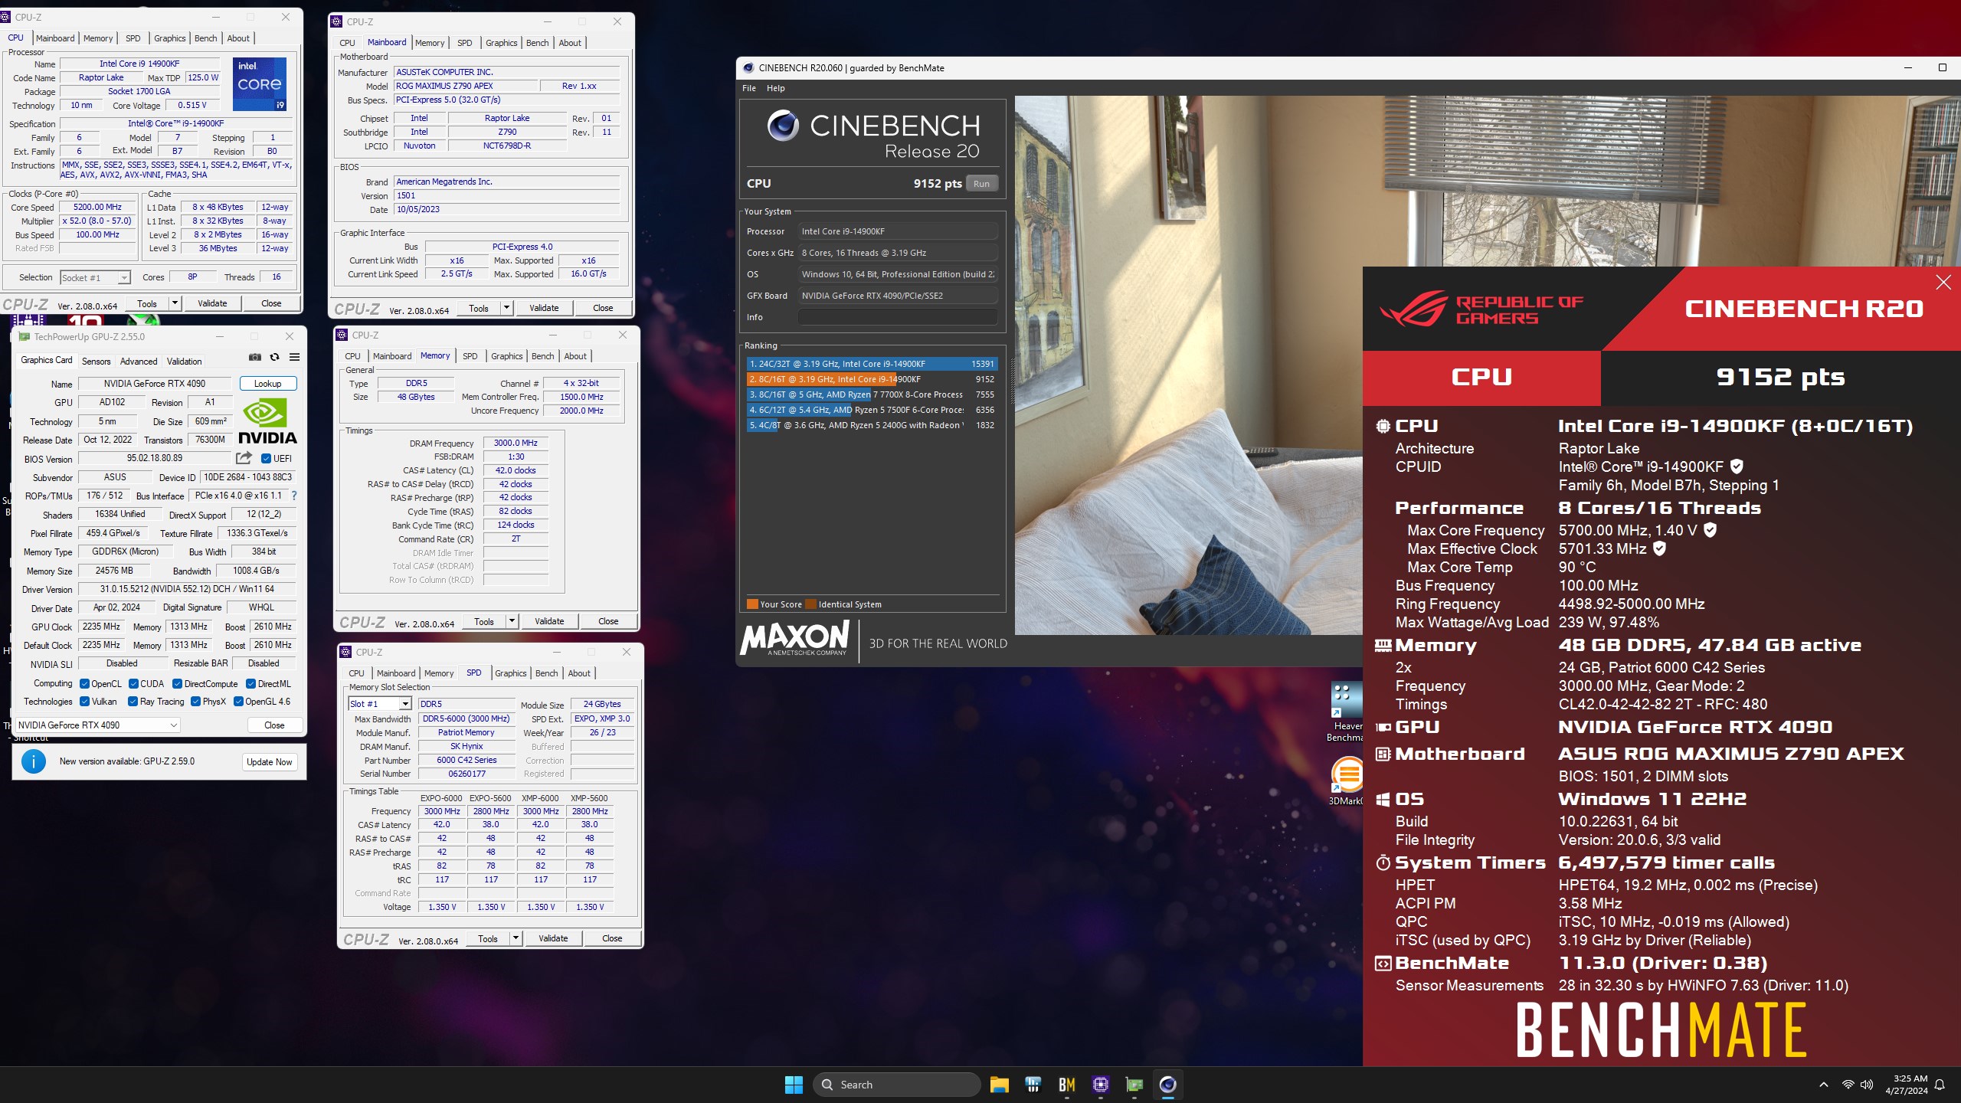Switch to CPU-Z from the taskbar
The width and height of the screenshot is (1961, 1103).
point(1101,1085)
